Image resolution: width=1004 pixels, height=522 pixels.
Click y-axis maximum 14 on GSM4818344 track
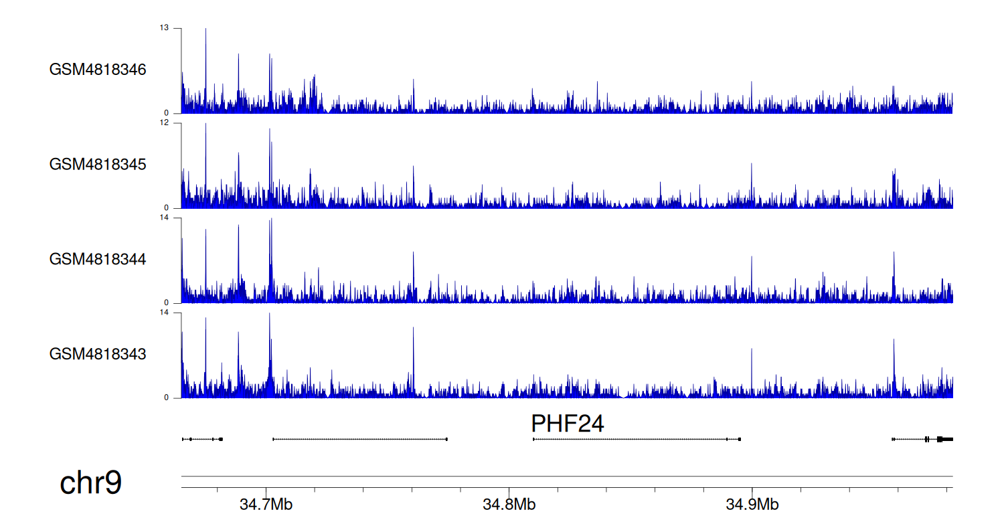[164, 218]
